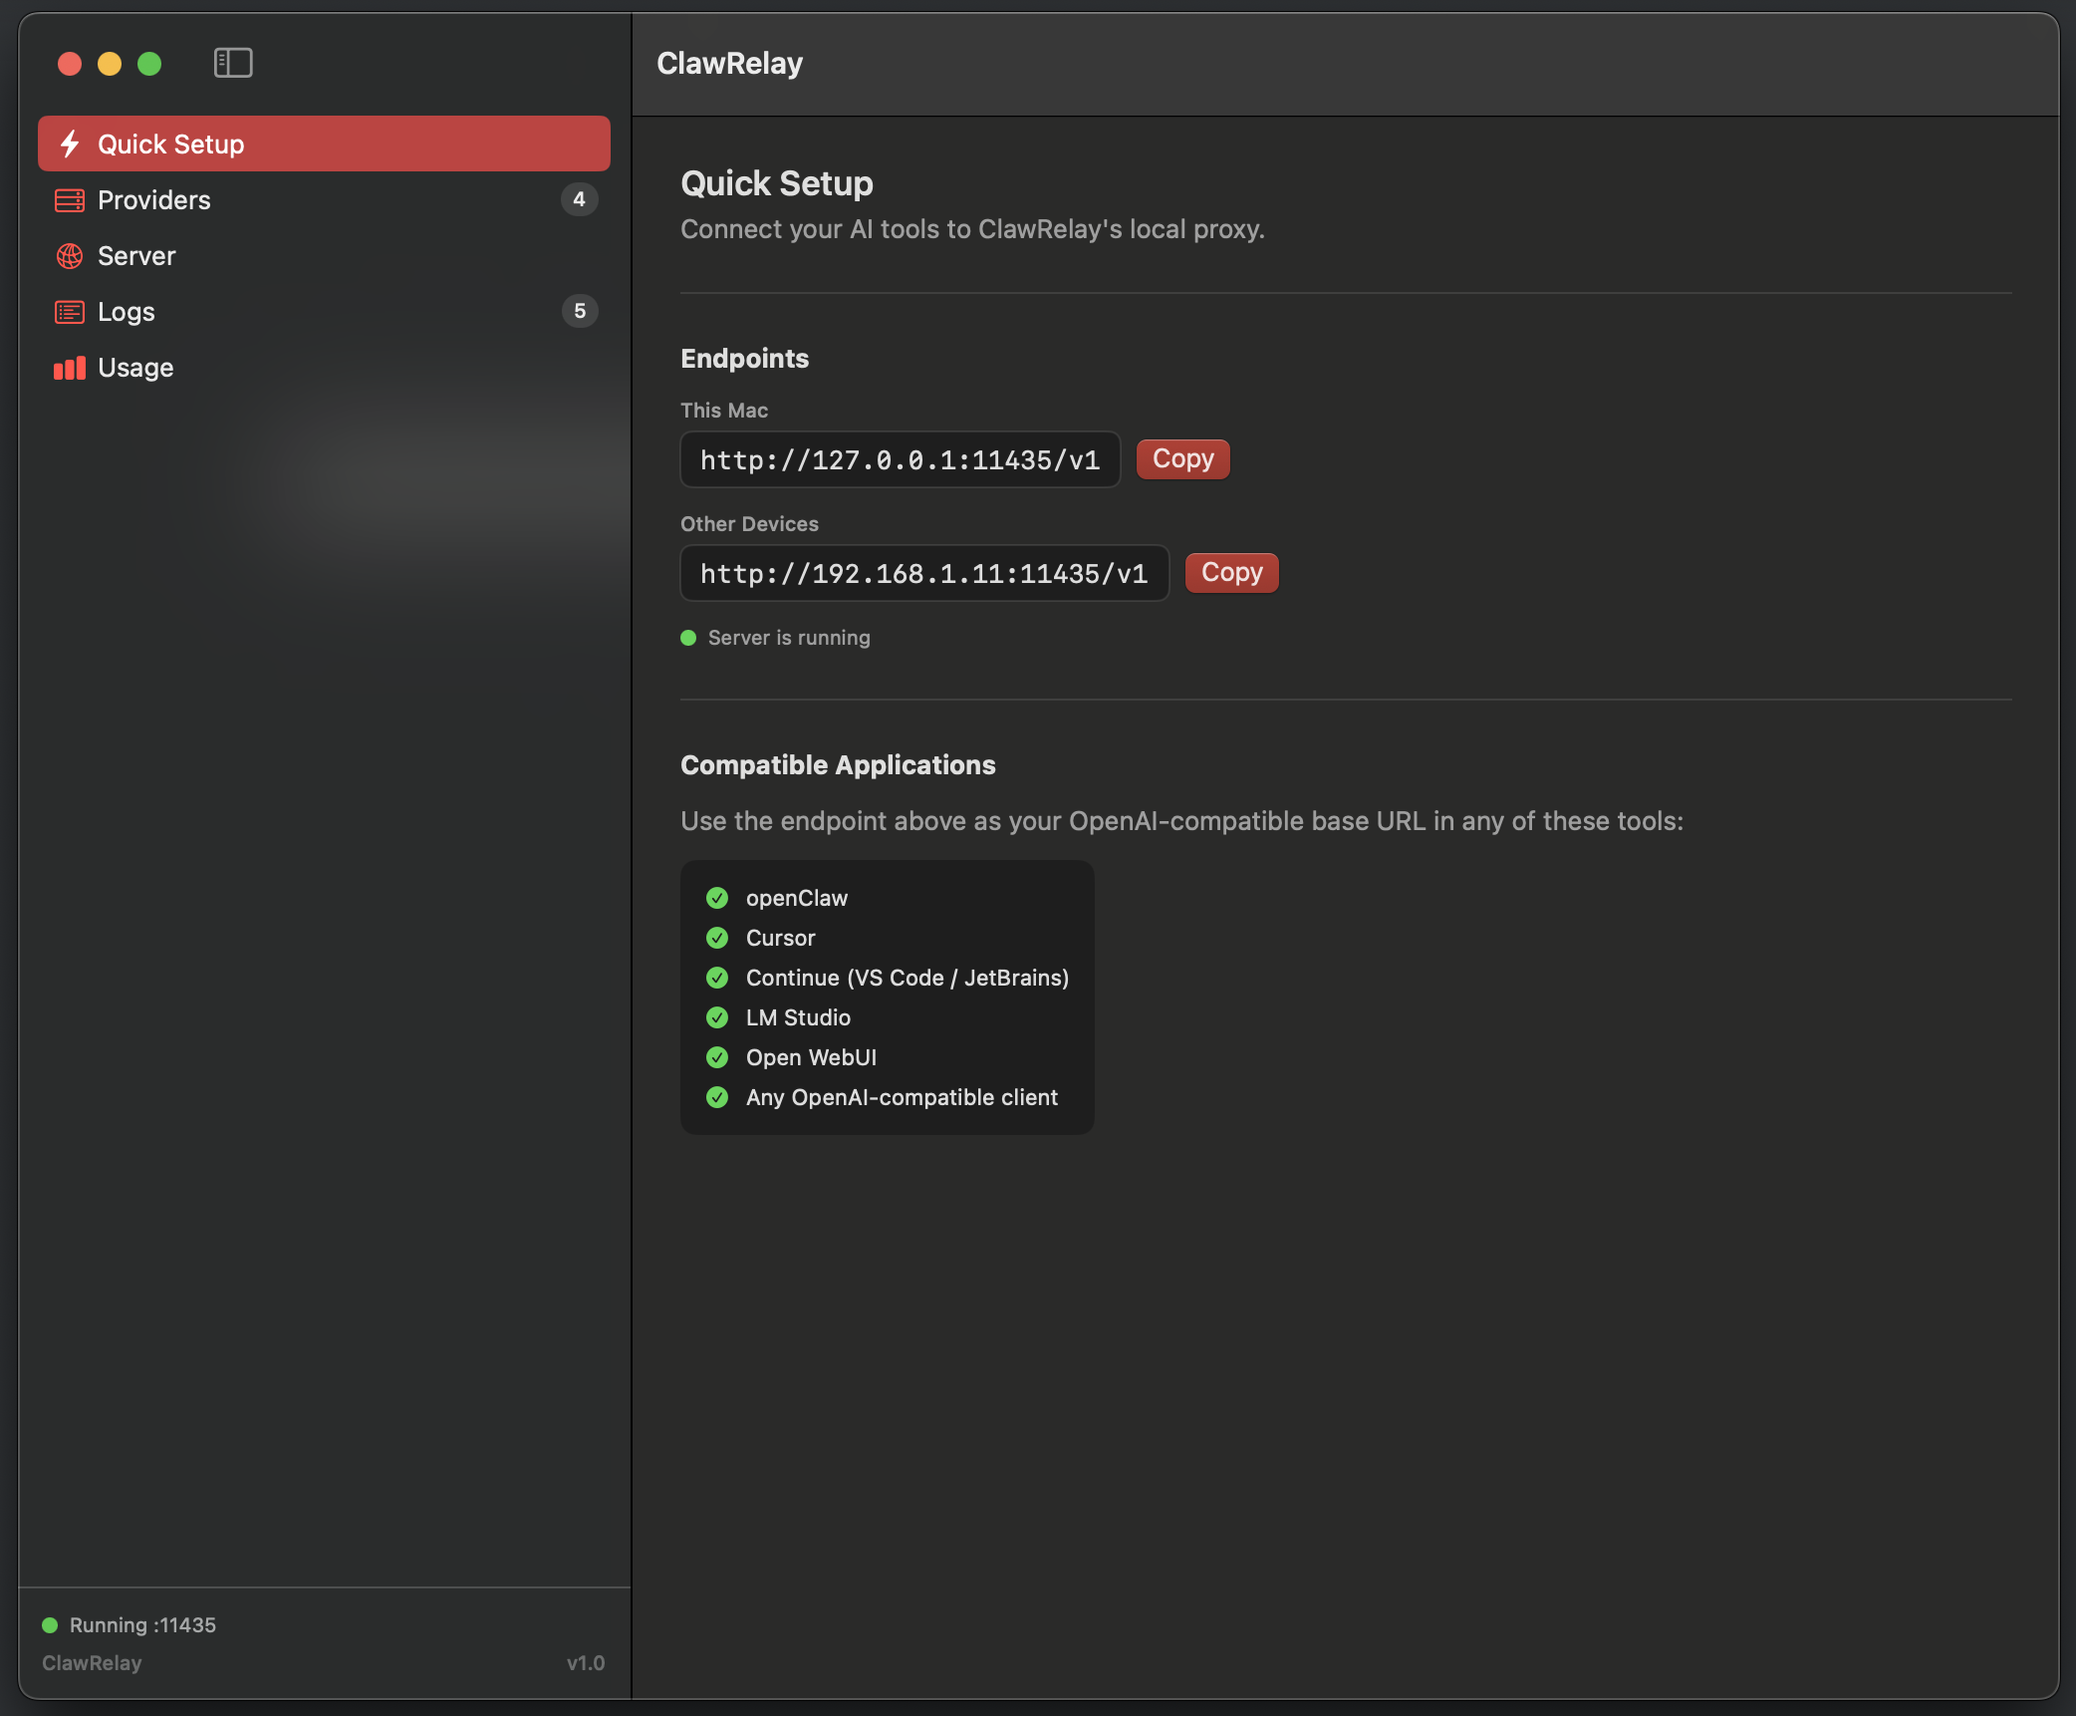
Task: Click checkmark beside Any OpenAI-compatible client
Action: [717, 1097]
